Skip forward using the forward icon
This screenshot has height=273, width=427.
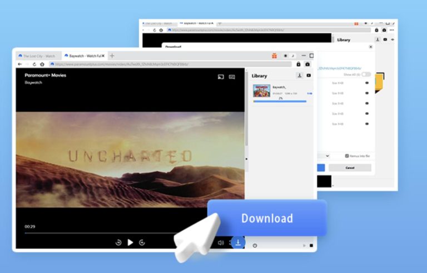click(142, 242)
